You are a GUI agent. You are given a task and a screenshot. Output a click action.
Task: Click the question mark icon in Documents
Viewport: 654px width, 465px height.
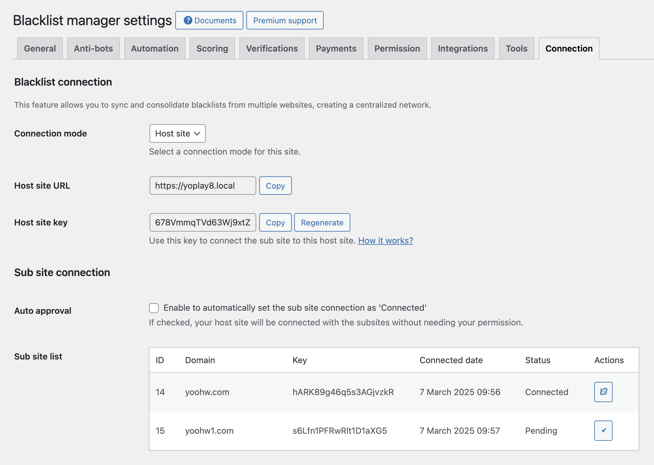click(188, 21)
